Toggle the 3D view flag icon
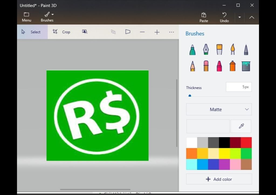The width and height of the screenshot is (276, 195). coord(128,32)
